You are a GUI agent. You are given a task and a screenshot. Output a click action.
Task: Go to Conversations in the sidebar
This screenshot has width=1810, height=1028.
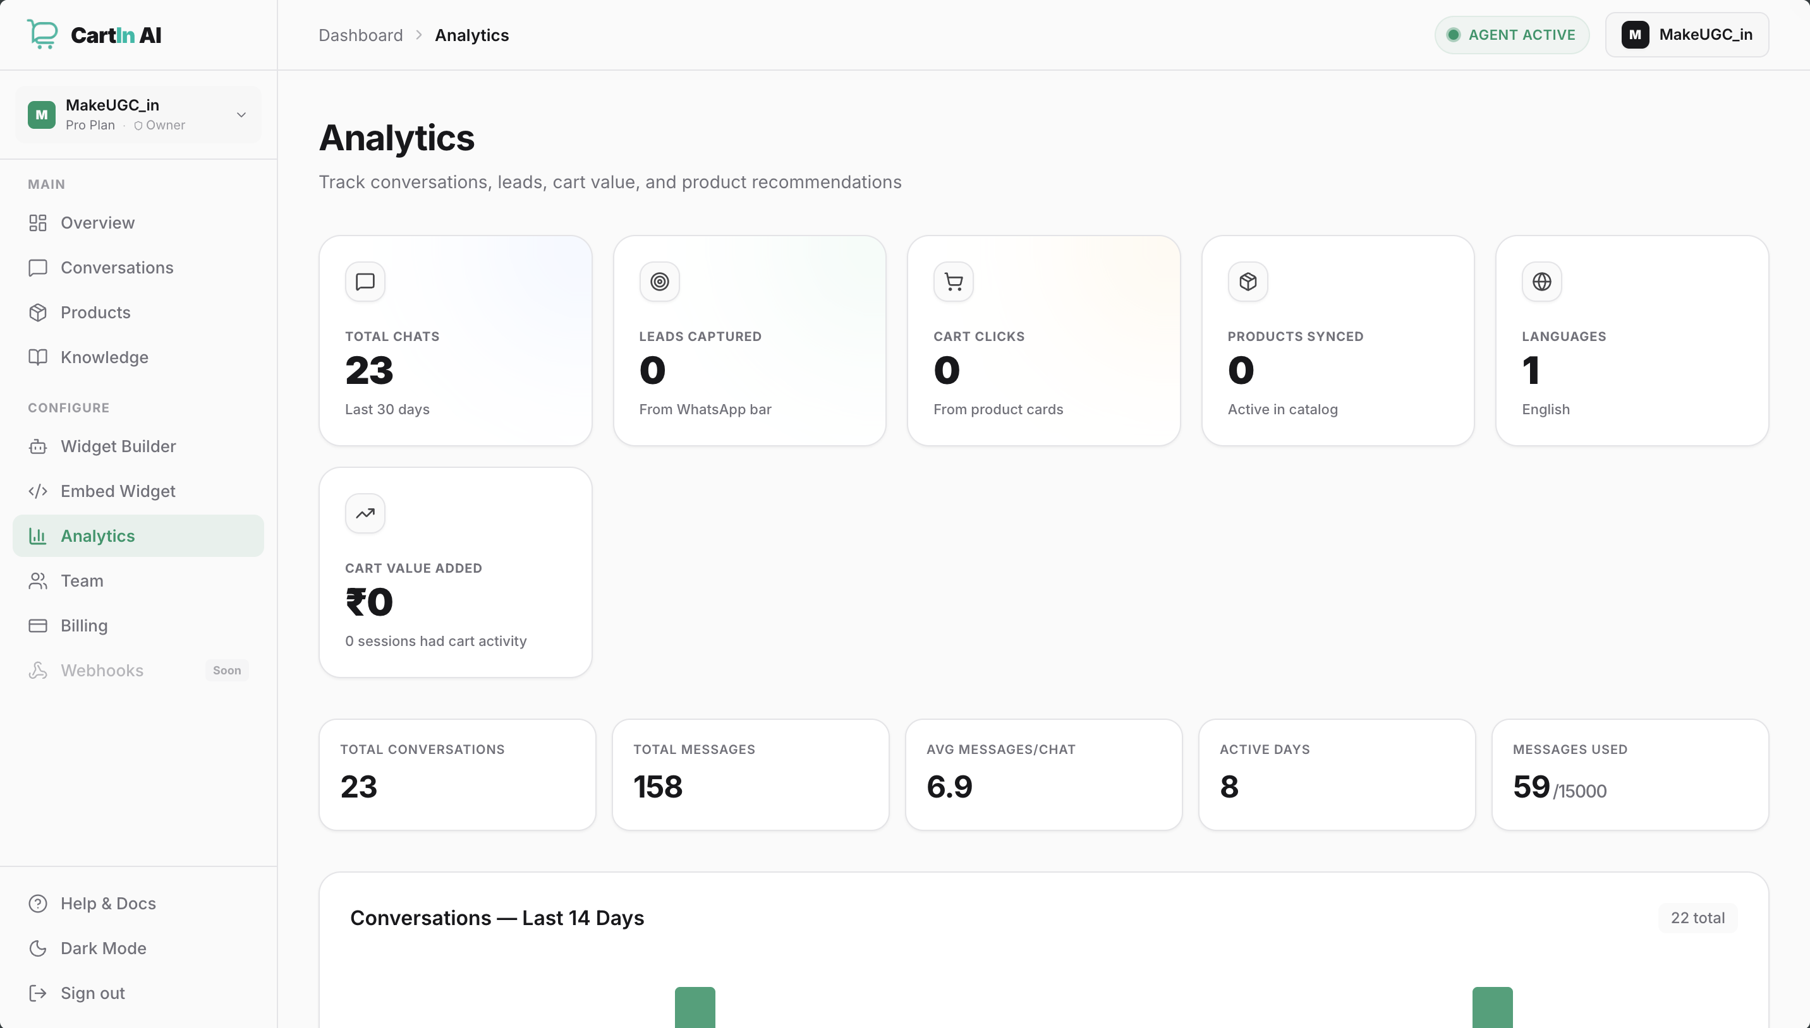[138, 268]
